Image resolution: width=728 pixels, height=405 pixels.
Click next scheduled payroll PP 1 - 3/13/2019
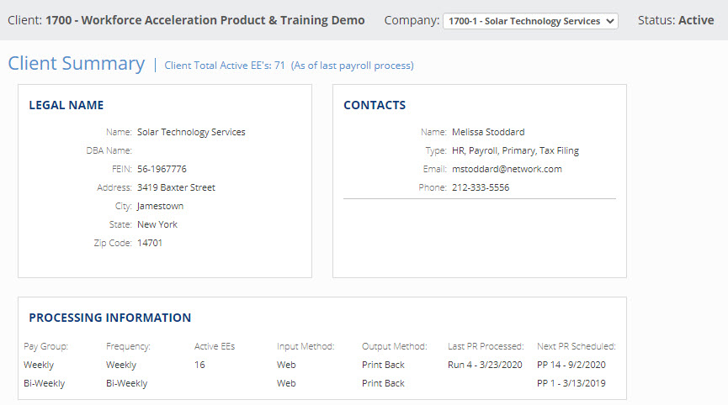pos(571,383)
